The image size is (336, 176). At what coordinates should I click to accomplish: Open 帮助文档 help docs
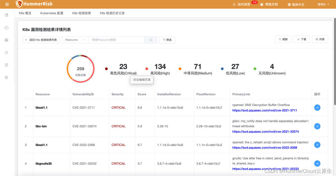click(x=269, y=5)
